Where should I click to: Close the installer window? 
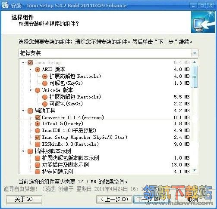pos(211,6)
